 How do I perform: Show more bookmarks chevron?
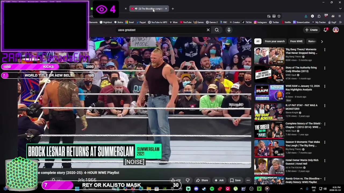point(340,22)
